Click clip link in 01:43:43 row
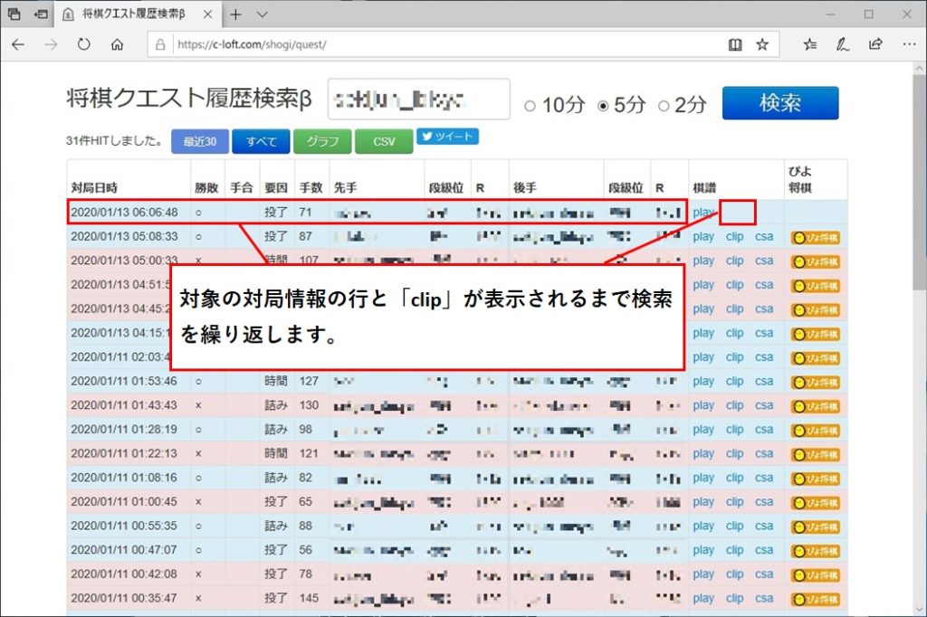The width and height of the screenshot is (927, 617). click(735, 405)
